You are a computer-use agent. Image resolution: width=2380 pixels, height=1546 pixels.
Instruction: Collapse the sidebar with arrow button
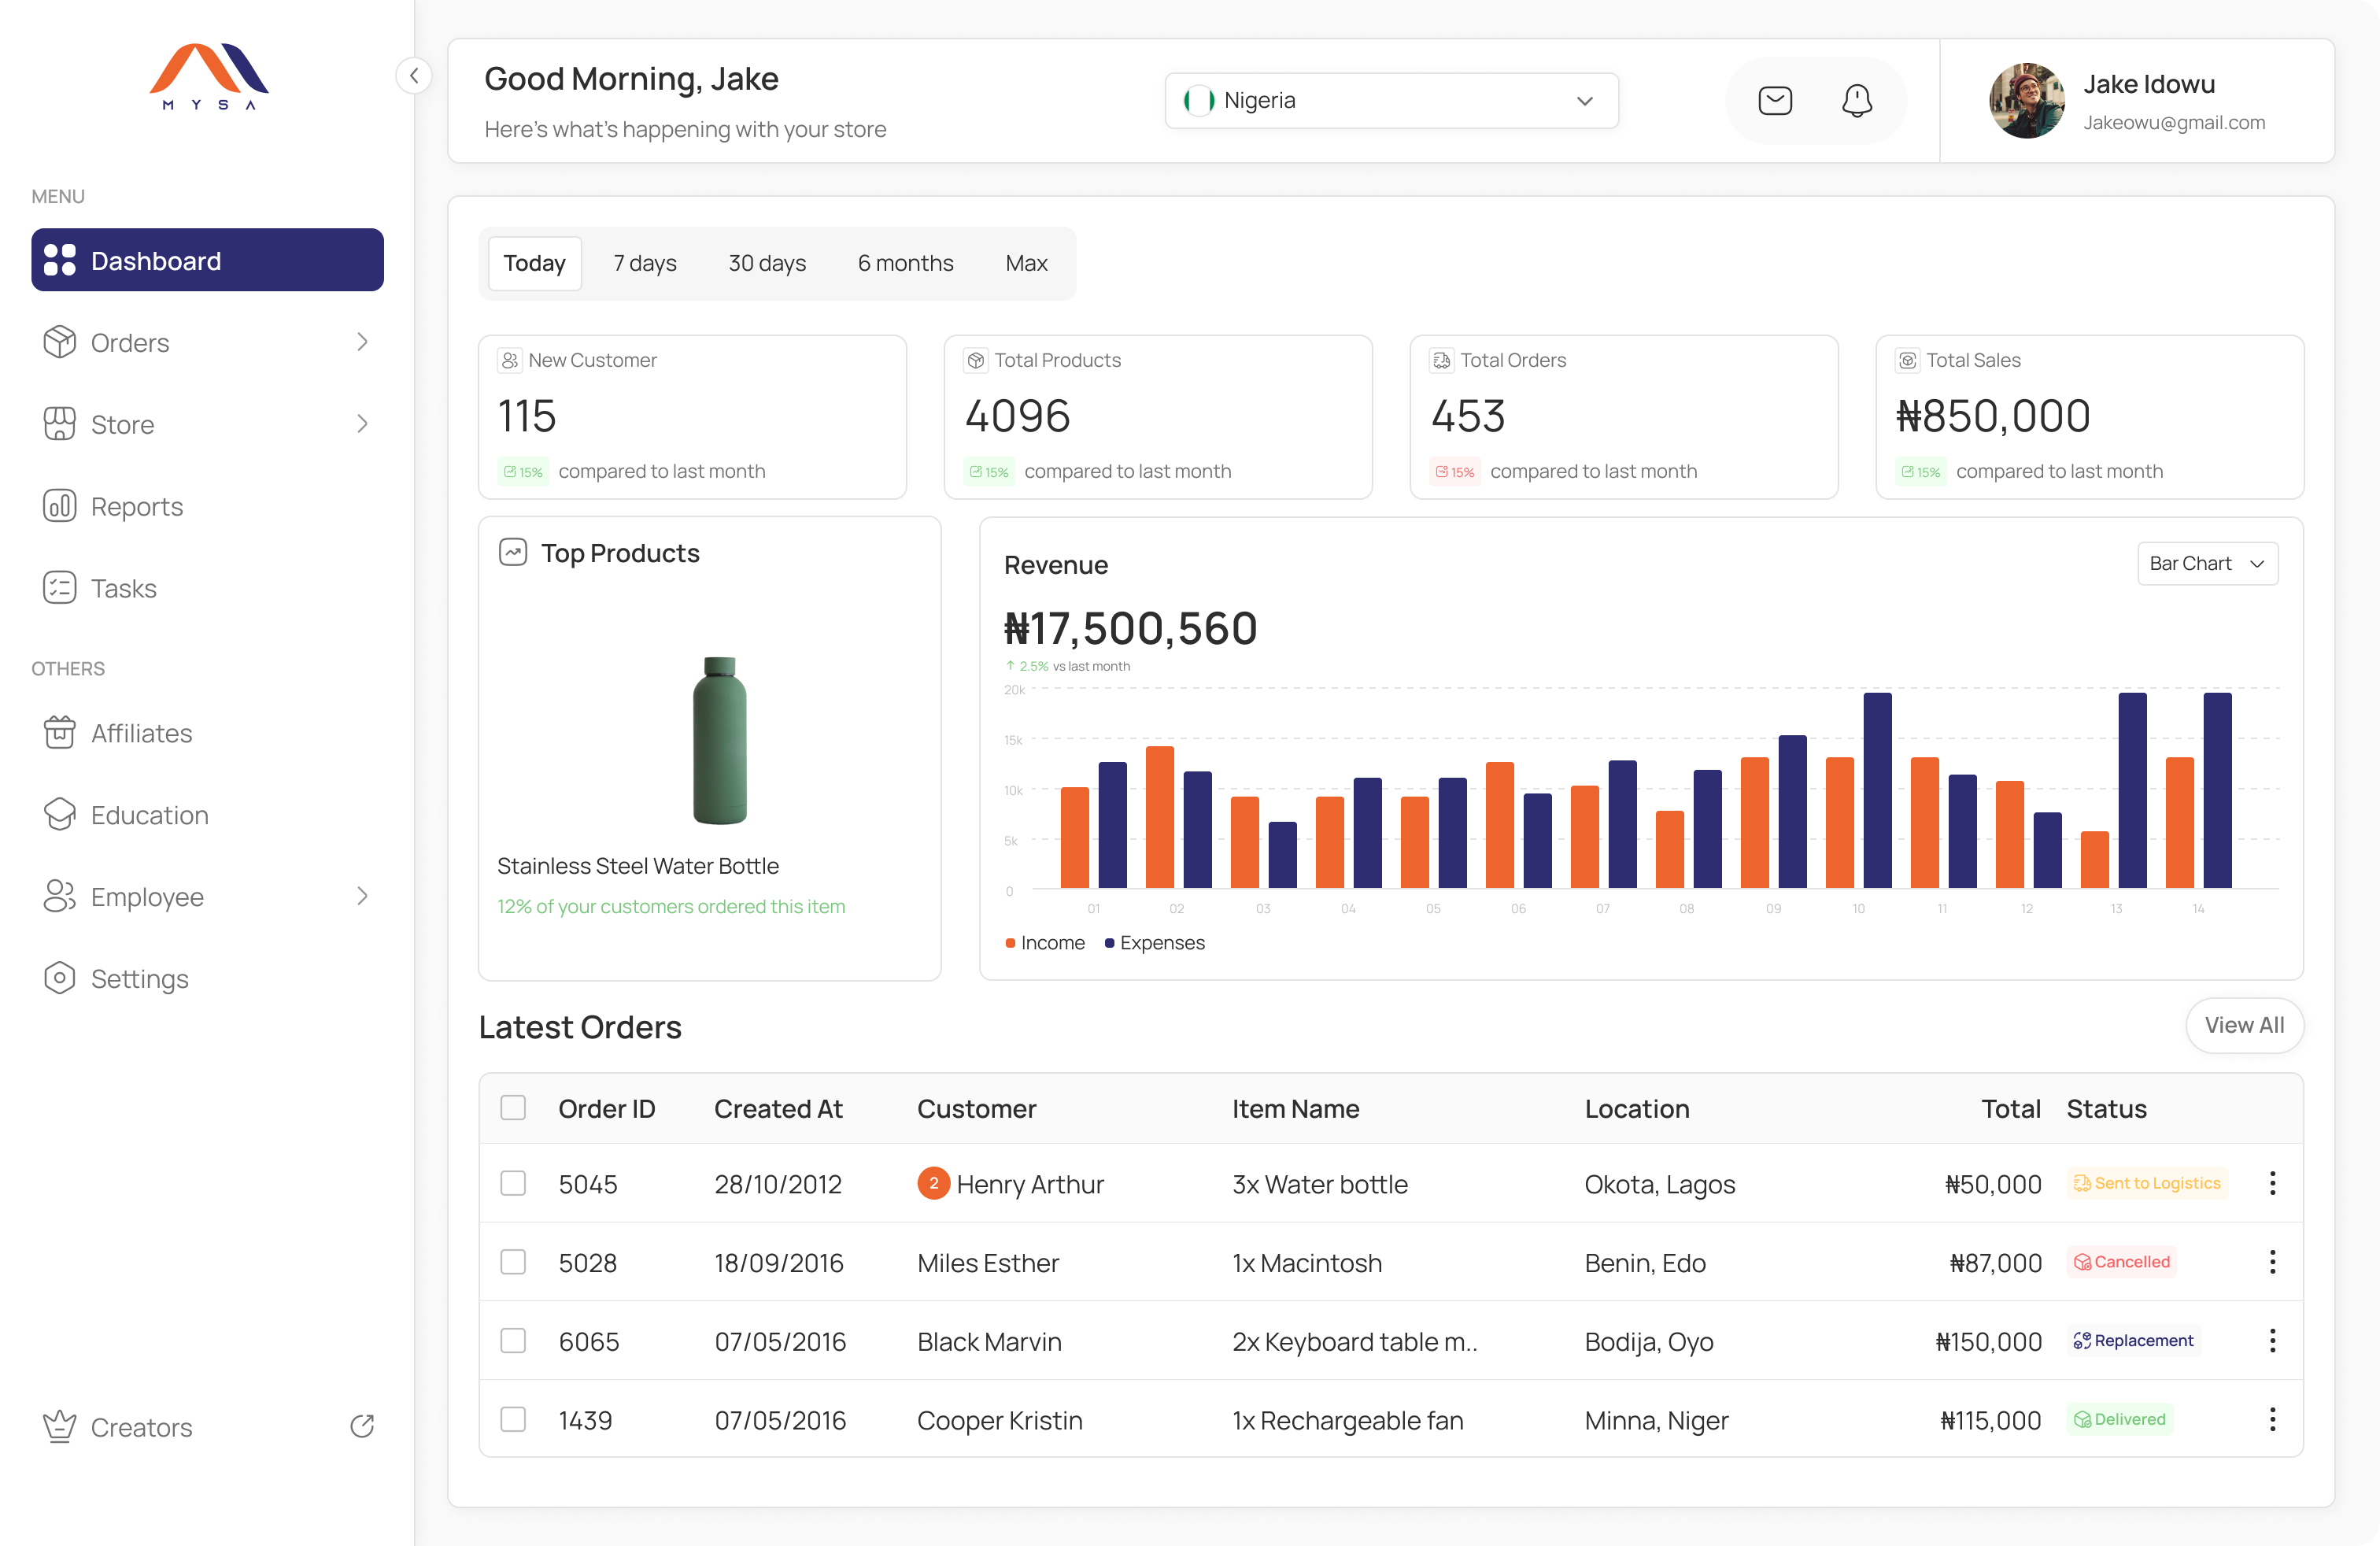tap(414, 76)
